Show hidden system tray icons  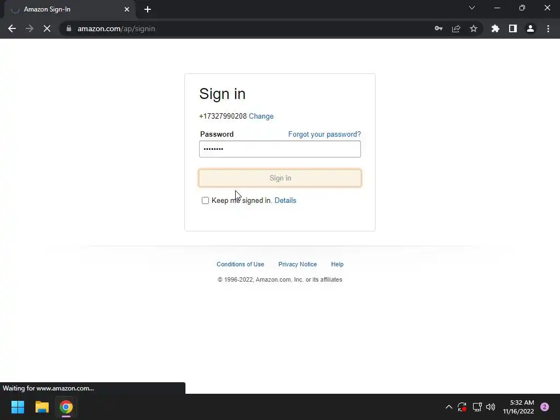pos(449,407)
